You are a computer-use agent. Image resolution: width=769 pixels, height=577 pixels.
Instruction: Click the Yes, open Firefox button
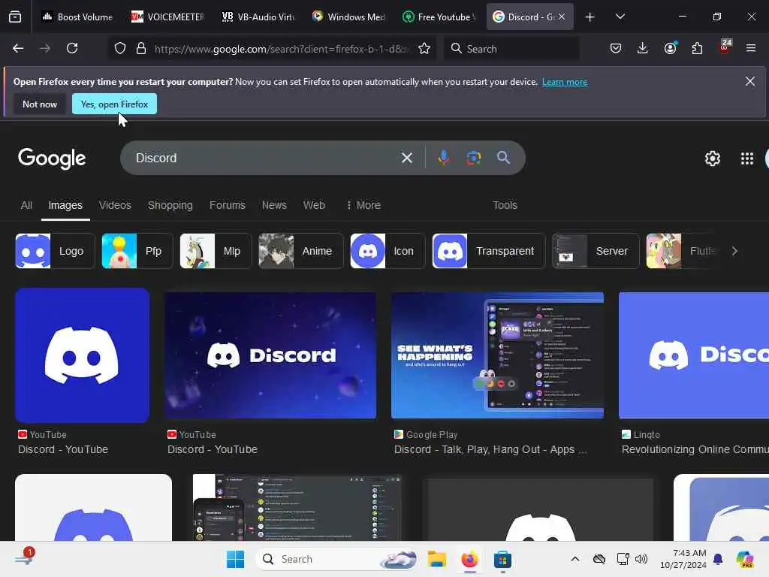114,104
